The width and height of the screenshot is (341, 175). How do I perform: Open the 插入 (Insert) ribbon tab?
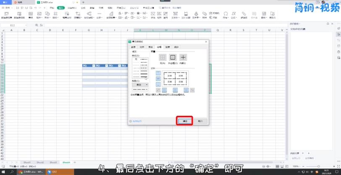(x=61, y=8)
